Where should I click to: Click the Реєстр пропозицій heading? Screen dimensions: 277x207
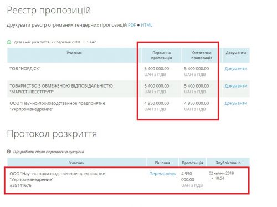point(49,10)
